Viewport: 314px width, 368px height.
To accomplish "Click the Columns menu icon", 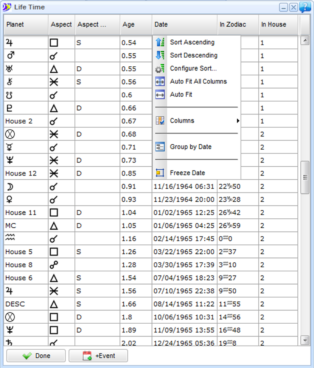I will pyautogui.click(x=160, y=121).
